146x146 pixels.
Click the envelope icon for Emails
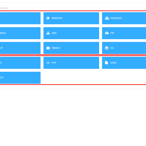tap(48, 48)
